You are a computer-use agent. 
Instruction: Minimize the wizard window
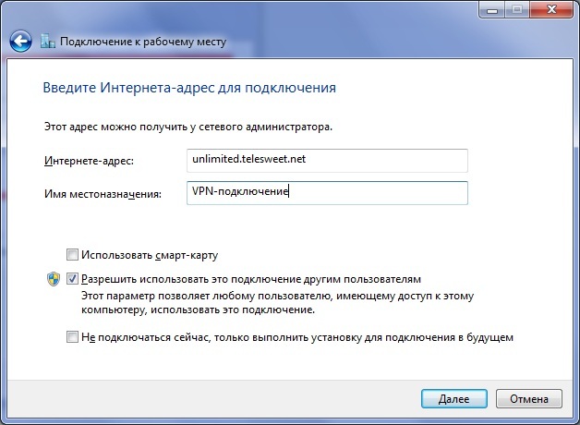tap(492, 10)
